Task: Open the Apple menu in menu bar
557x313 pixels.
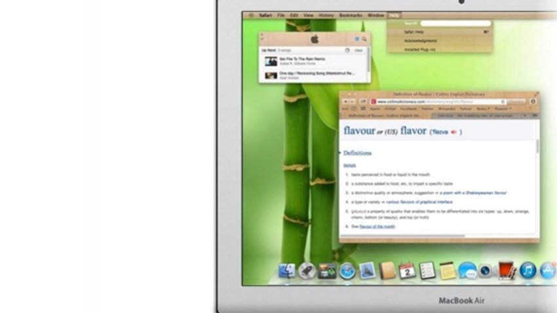Action: [x=251, y=15]
